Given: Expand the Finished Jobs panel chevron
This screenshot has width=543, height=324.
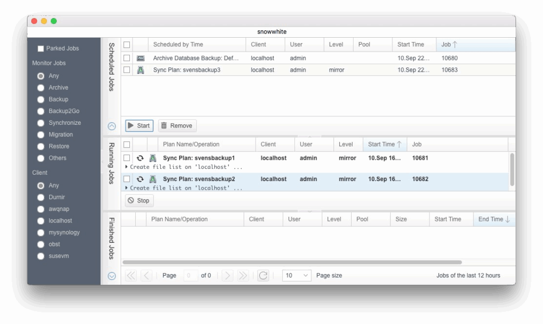Looking at the screenshot, I should click(x=111, y=276).
